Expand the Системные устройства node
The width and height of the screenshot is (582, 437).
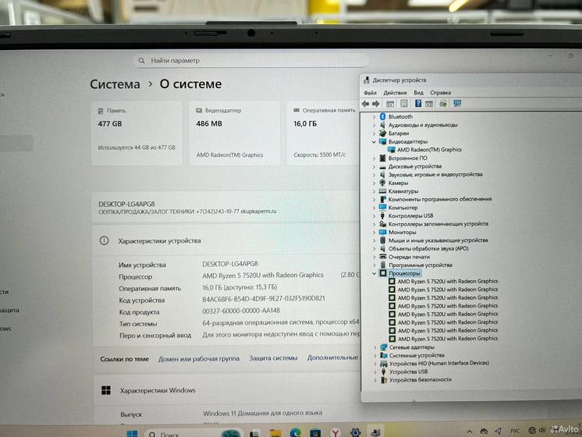click(x=375, y=356)
